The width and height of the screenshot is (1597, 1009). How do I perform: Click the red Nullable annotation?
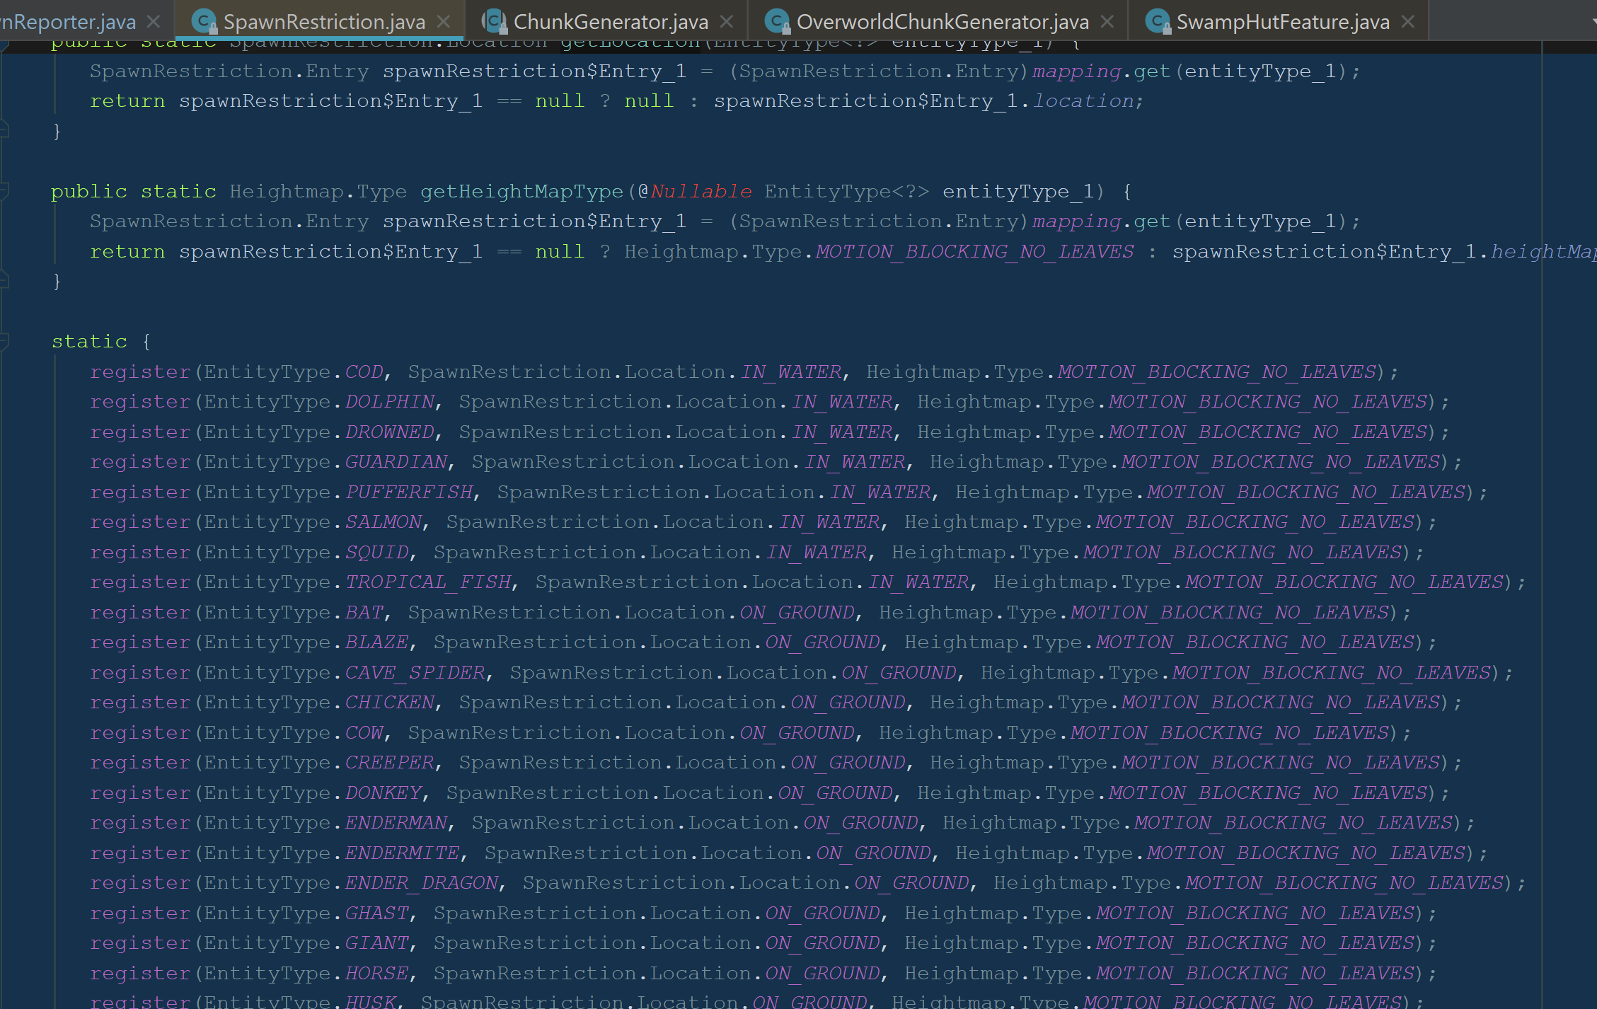point(701,191)
